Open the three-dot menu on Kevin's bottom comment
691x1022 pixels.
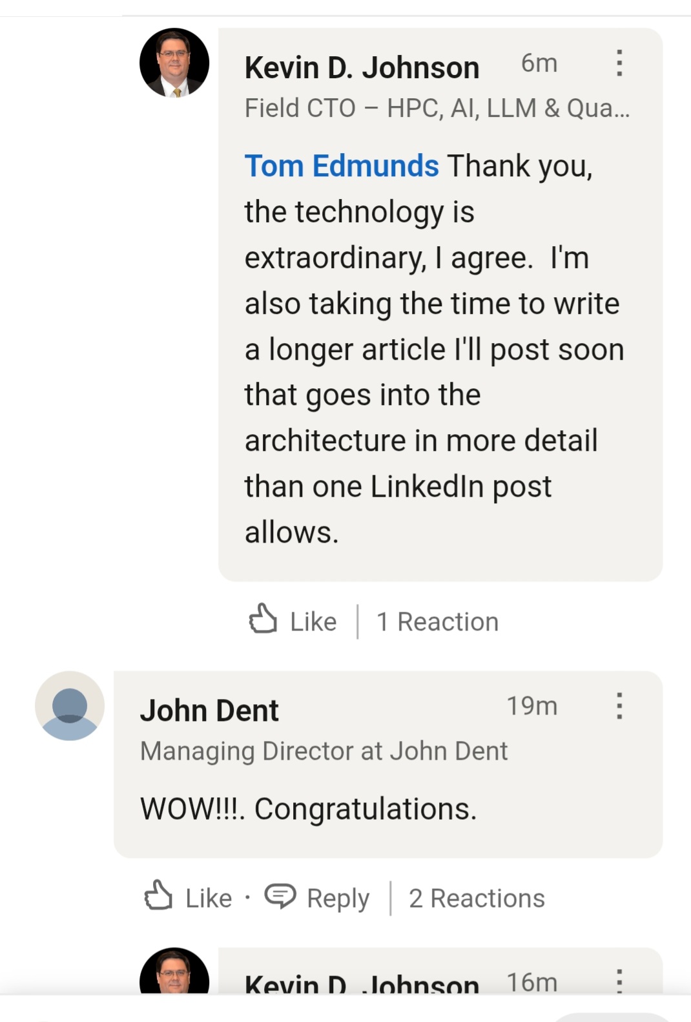[x=620, y=982]
